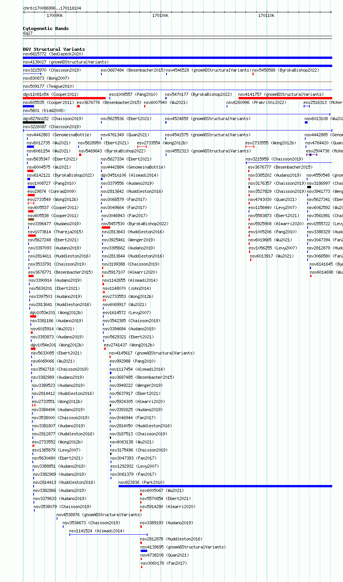Click nsv5601 (Kidd2008) variant label
This screenshot has height=582, width=343.
(x=44, y=111)
